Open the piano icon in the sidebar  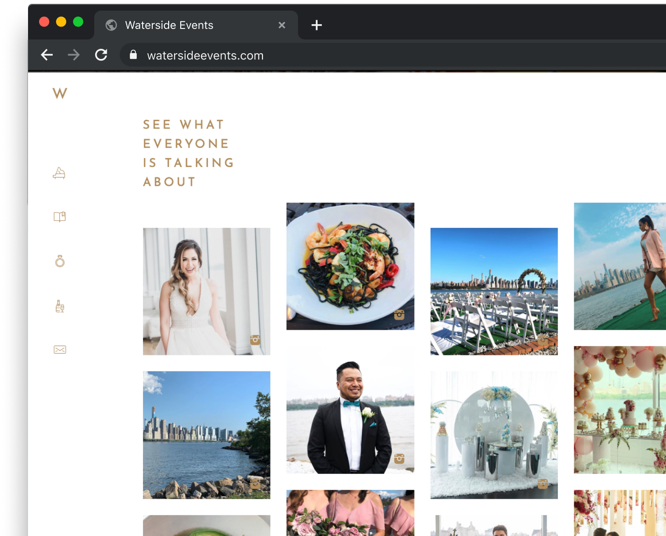pos(59,173)
